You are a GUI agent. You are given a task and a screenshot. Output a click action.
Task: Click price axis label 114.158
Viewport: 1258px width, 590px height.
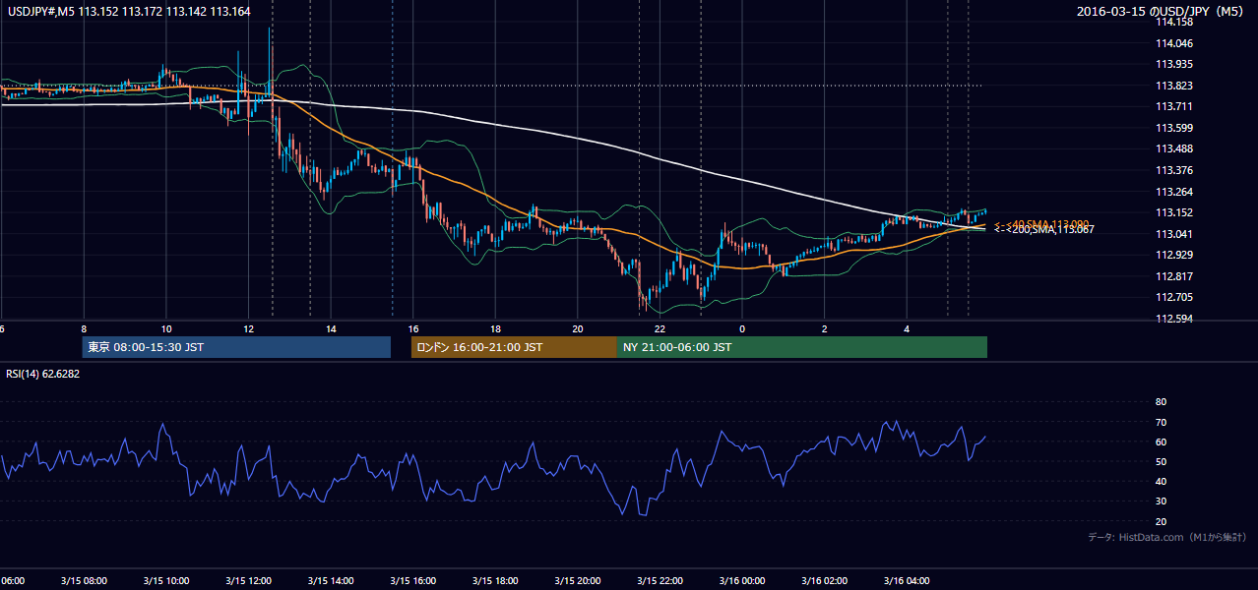pyautogui.click(x=1174, y=22)
